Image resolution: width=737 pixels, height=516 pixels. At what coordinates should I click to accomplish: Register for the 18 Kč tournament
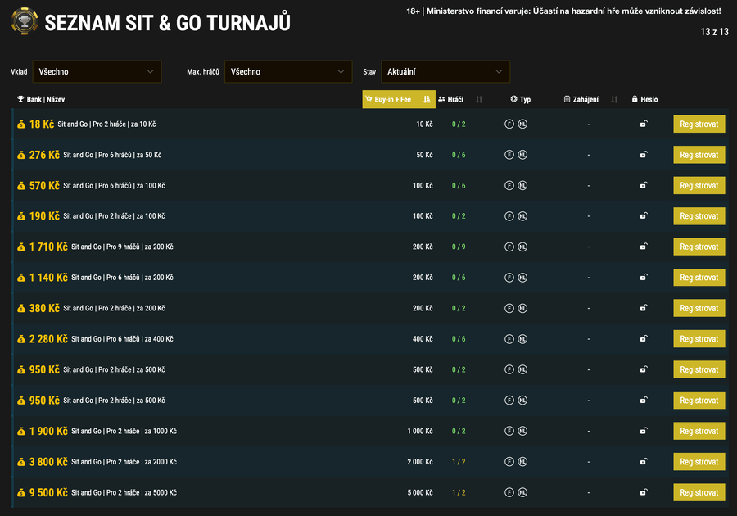[x=699, y=124]
